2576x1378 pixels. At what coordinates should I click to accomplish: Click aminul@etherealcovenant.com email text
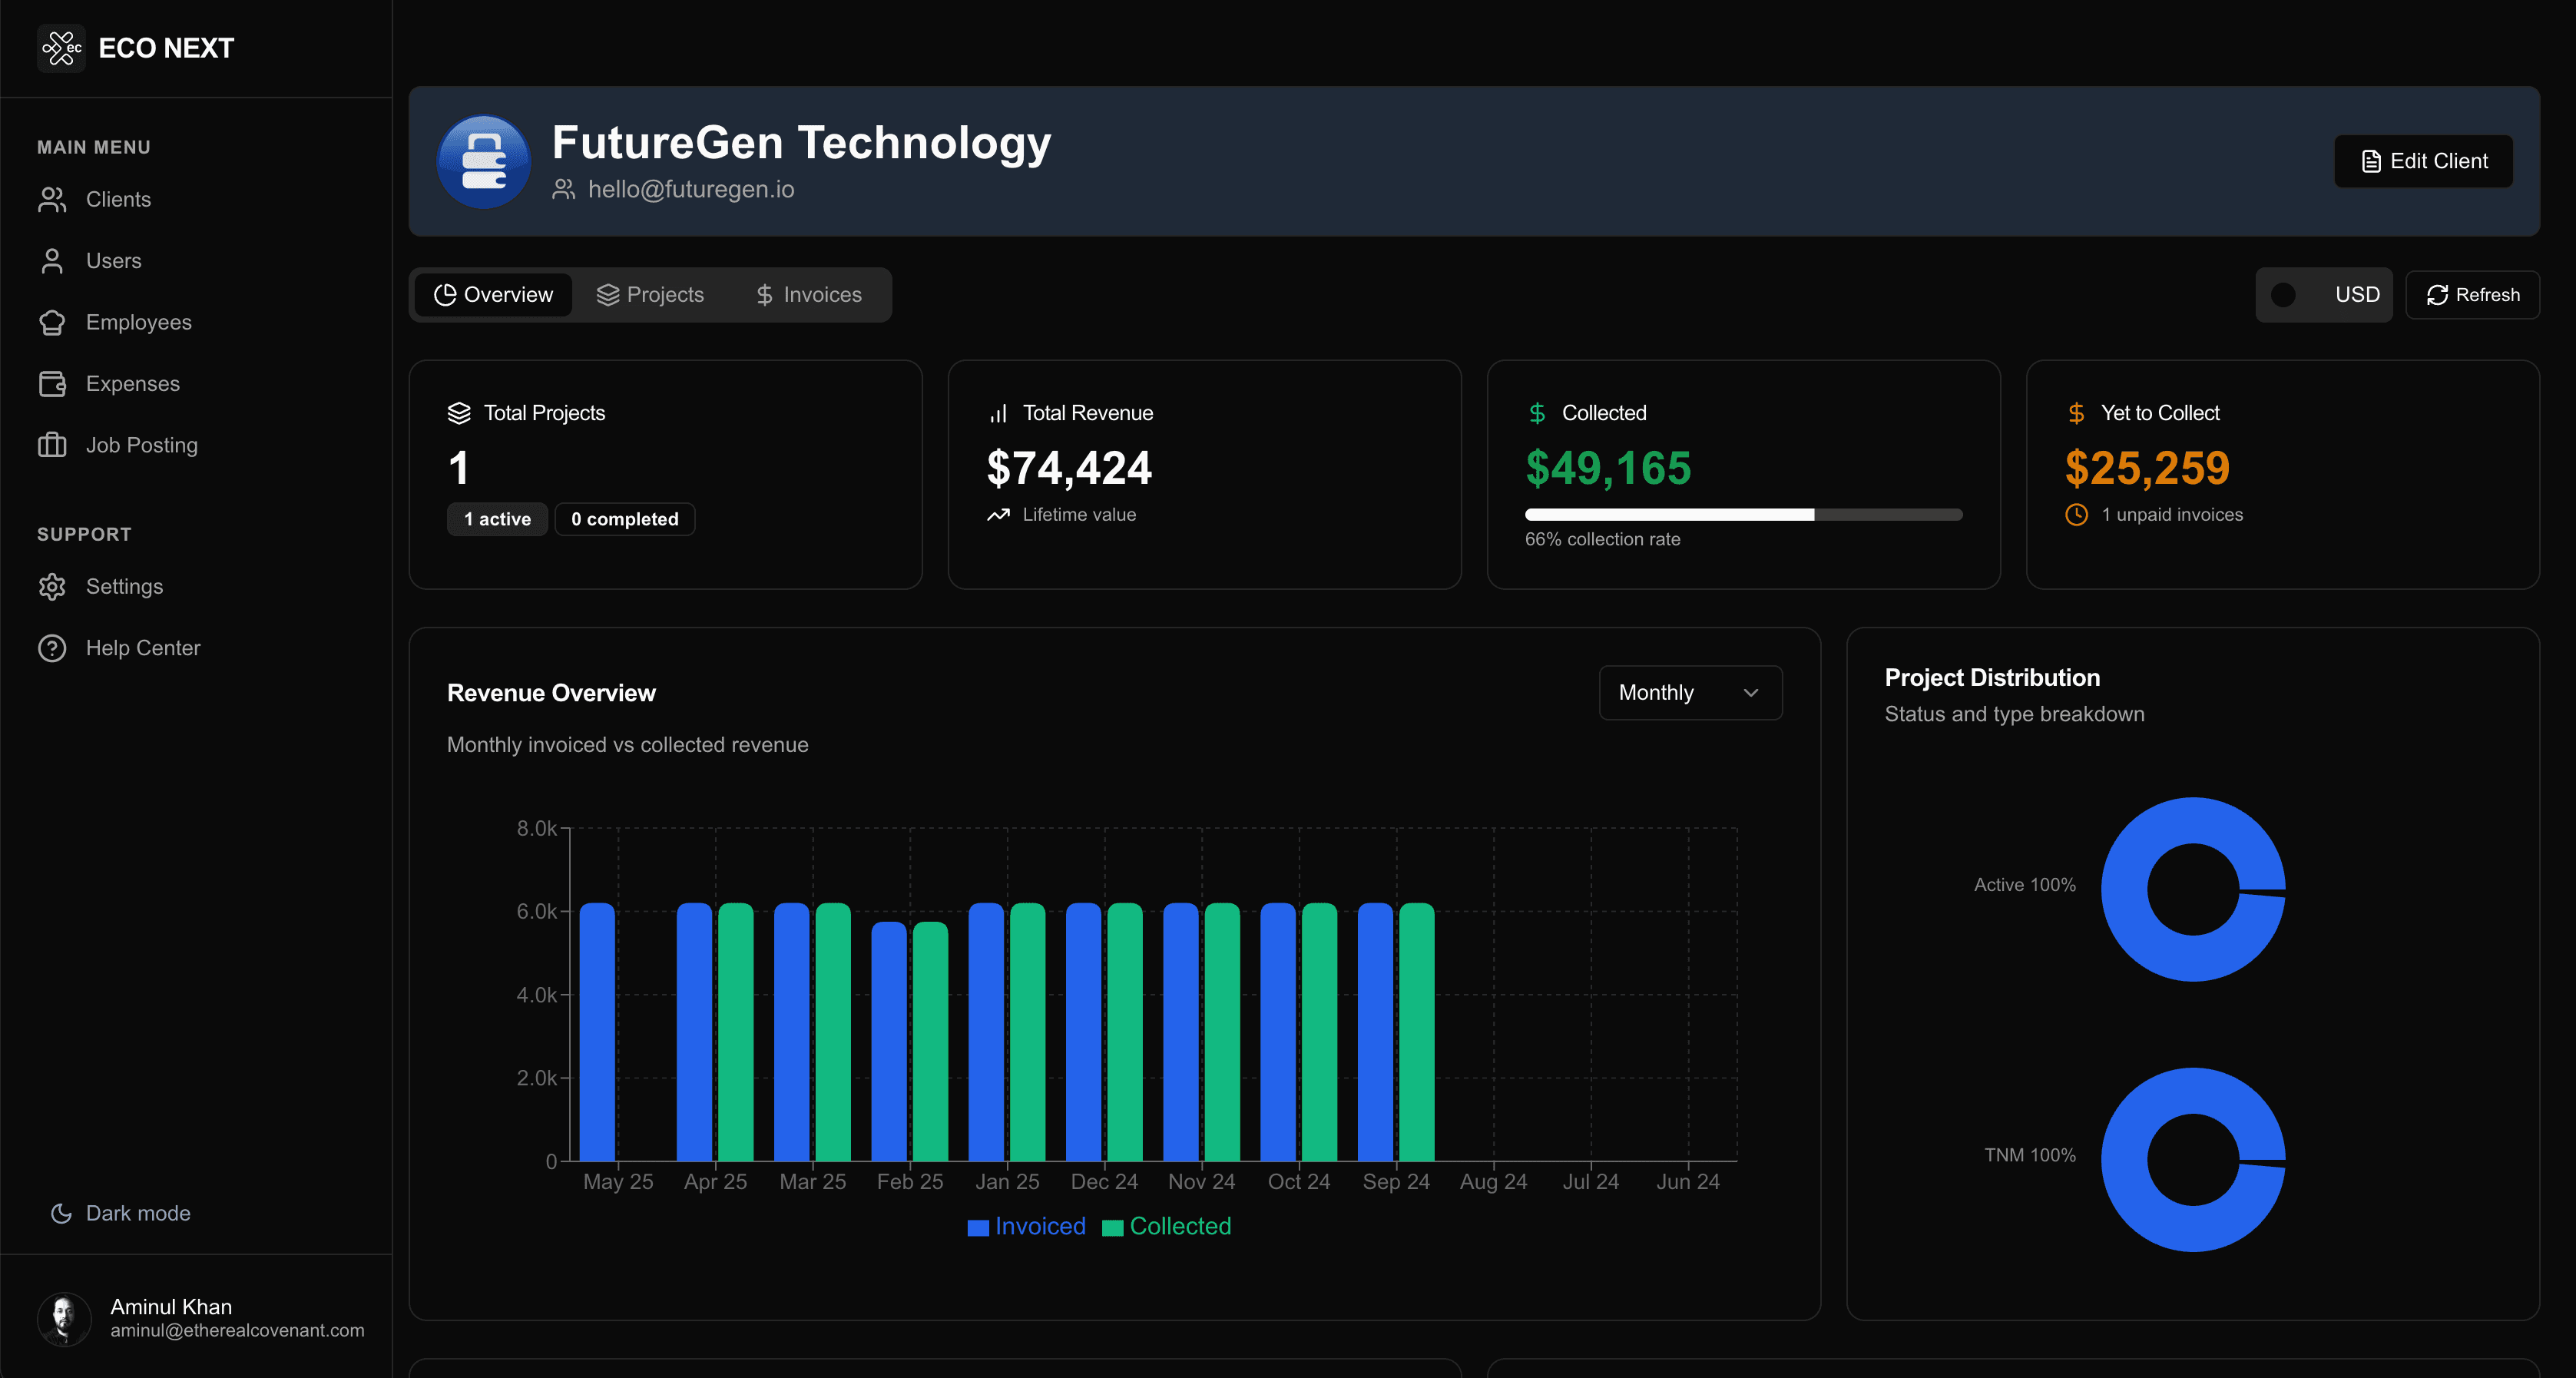(237, 1331)
